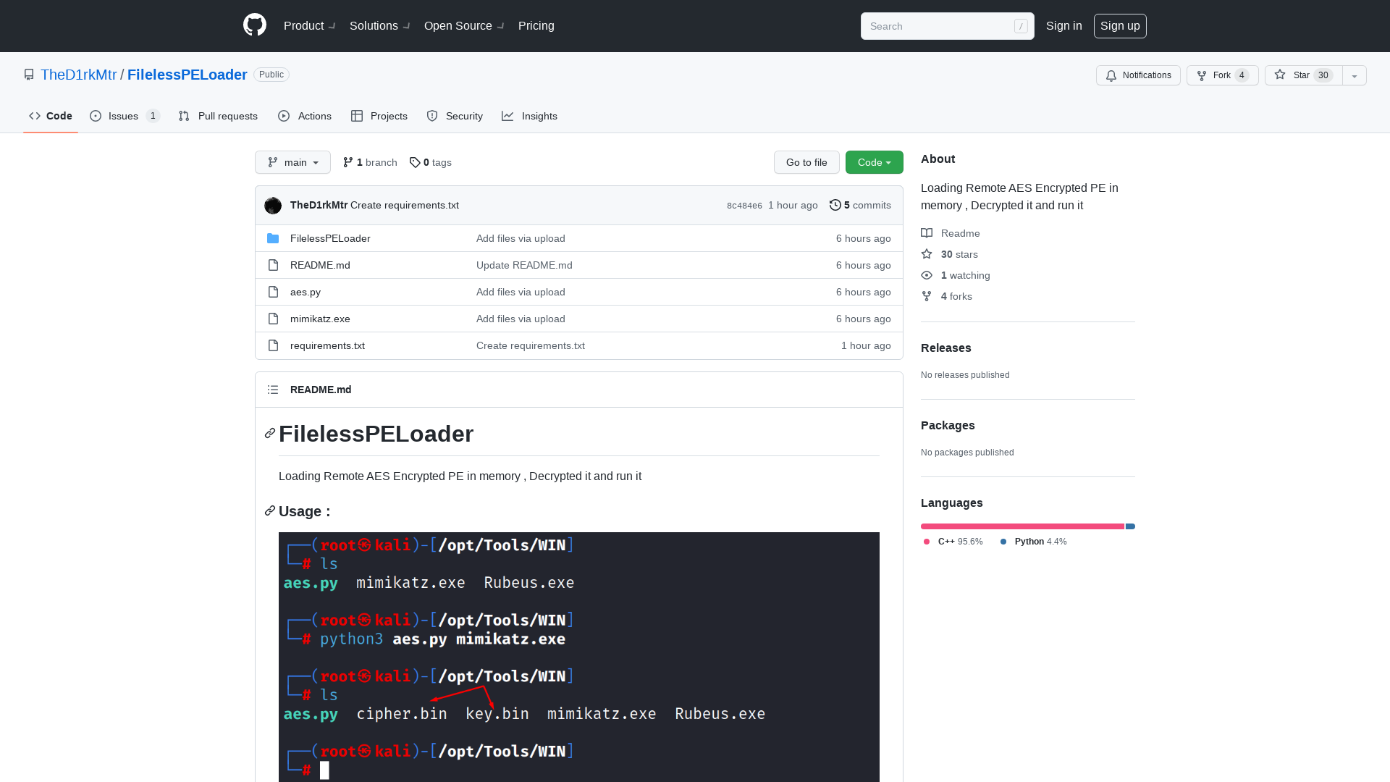Click the repository icon beside TheD1rkMtr

click(29, 75)
